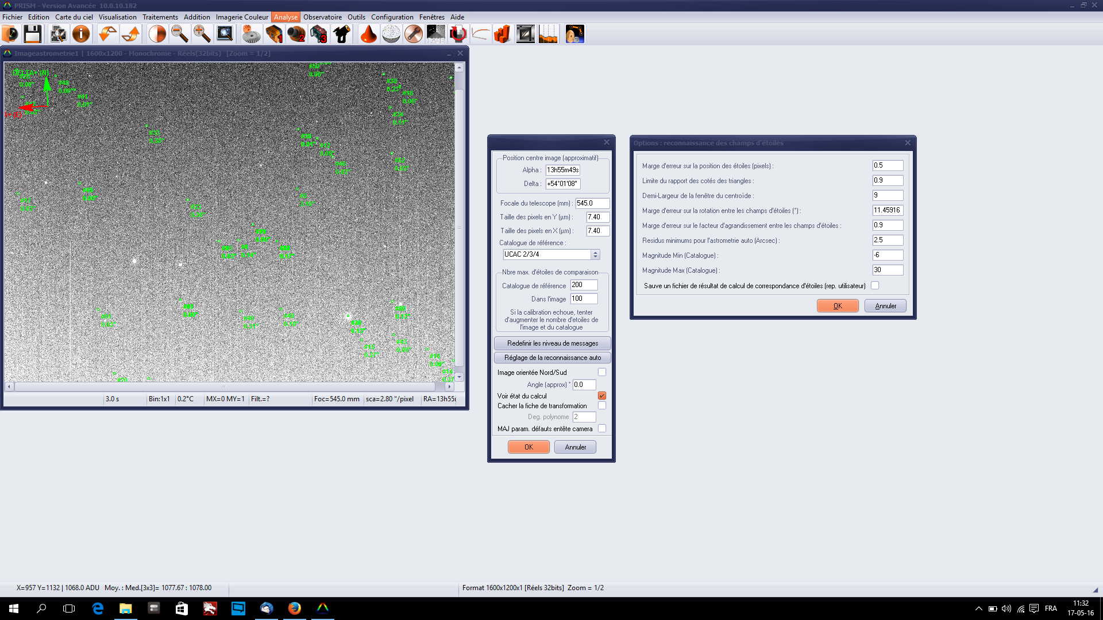Image resolution: width=1103 pixels, height=620 pixels.
Task: Open the UCAC 2/3/4 catalogue dropdown
Action: 595,254
